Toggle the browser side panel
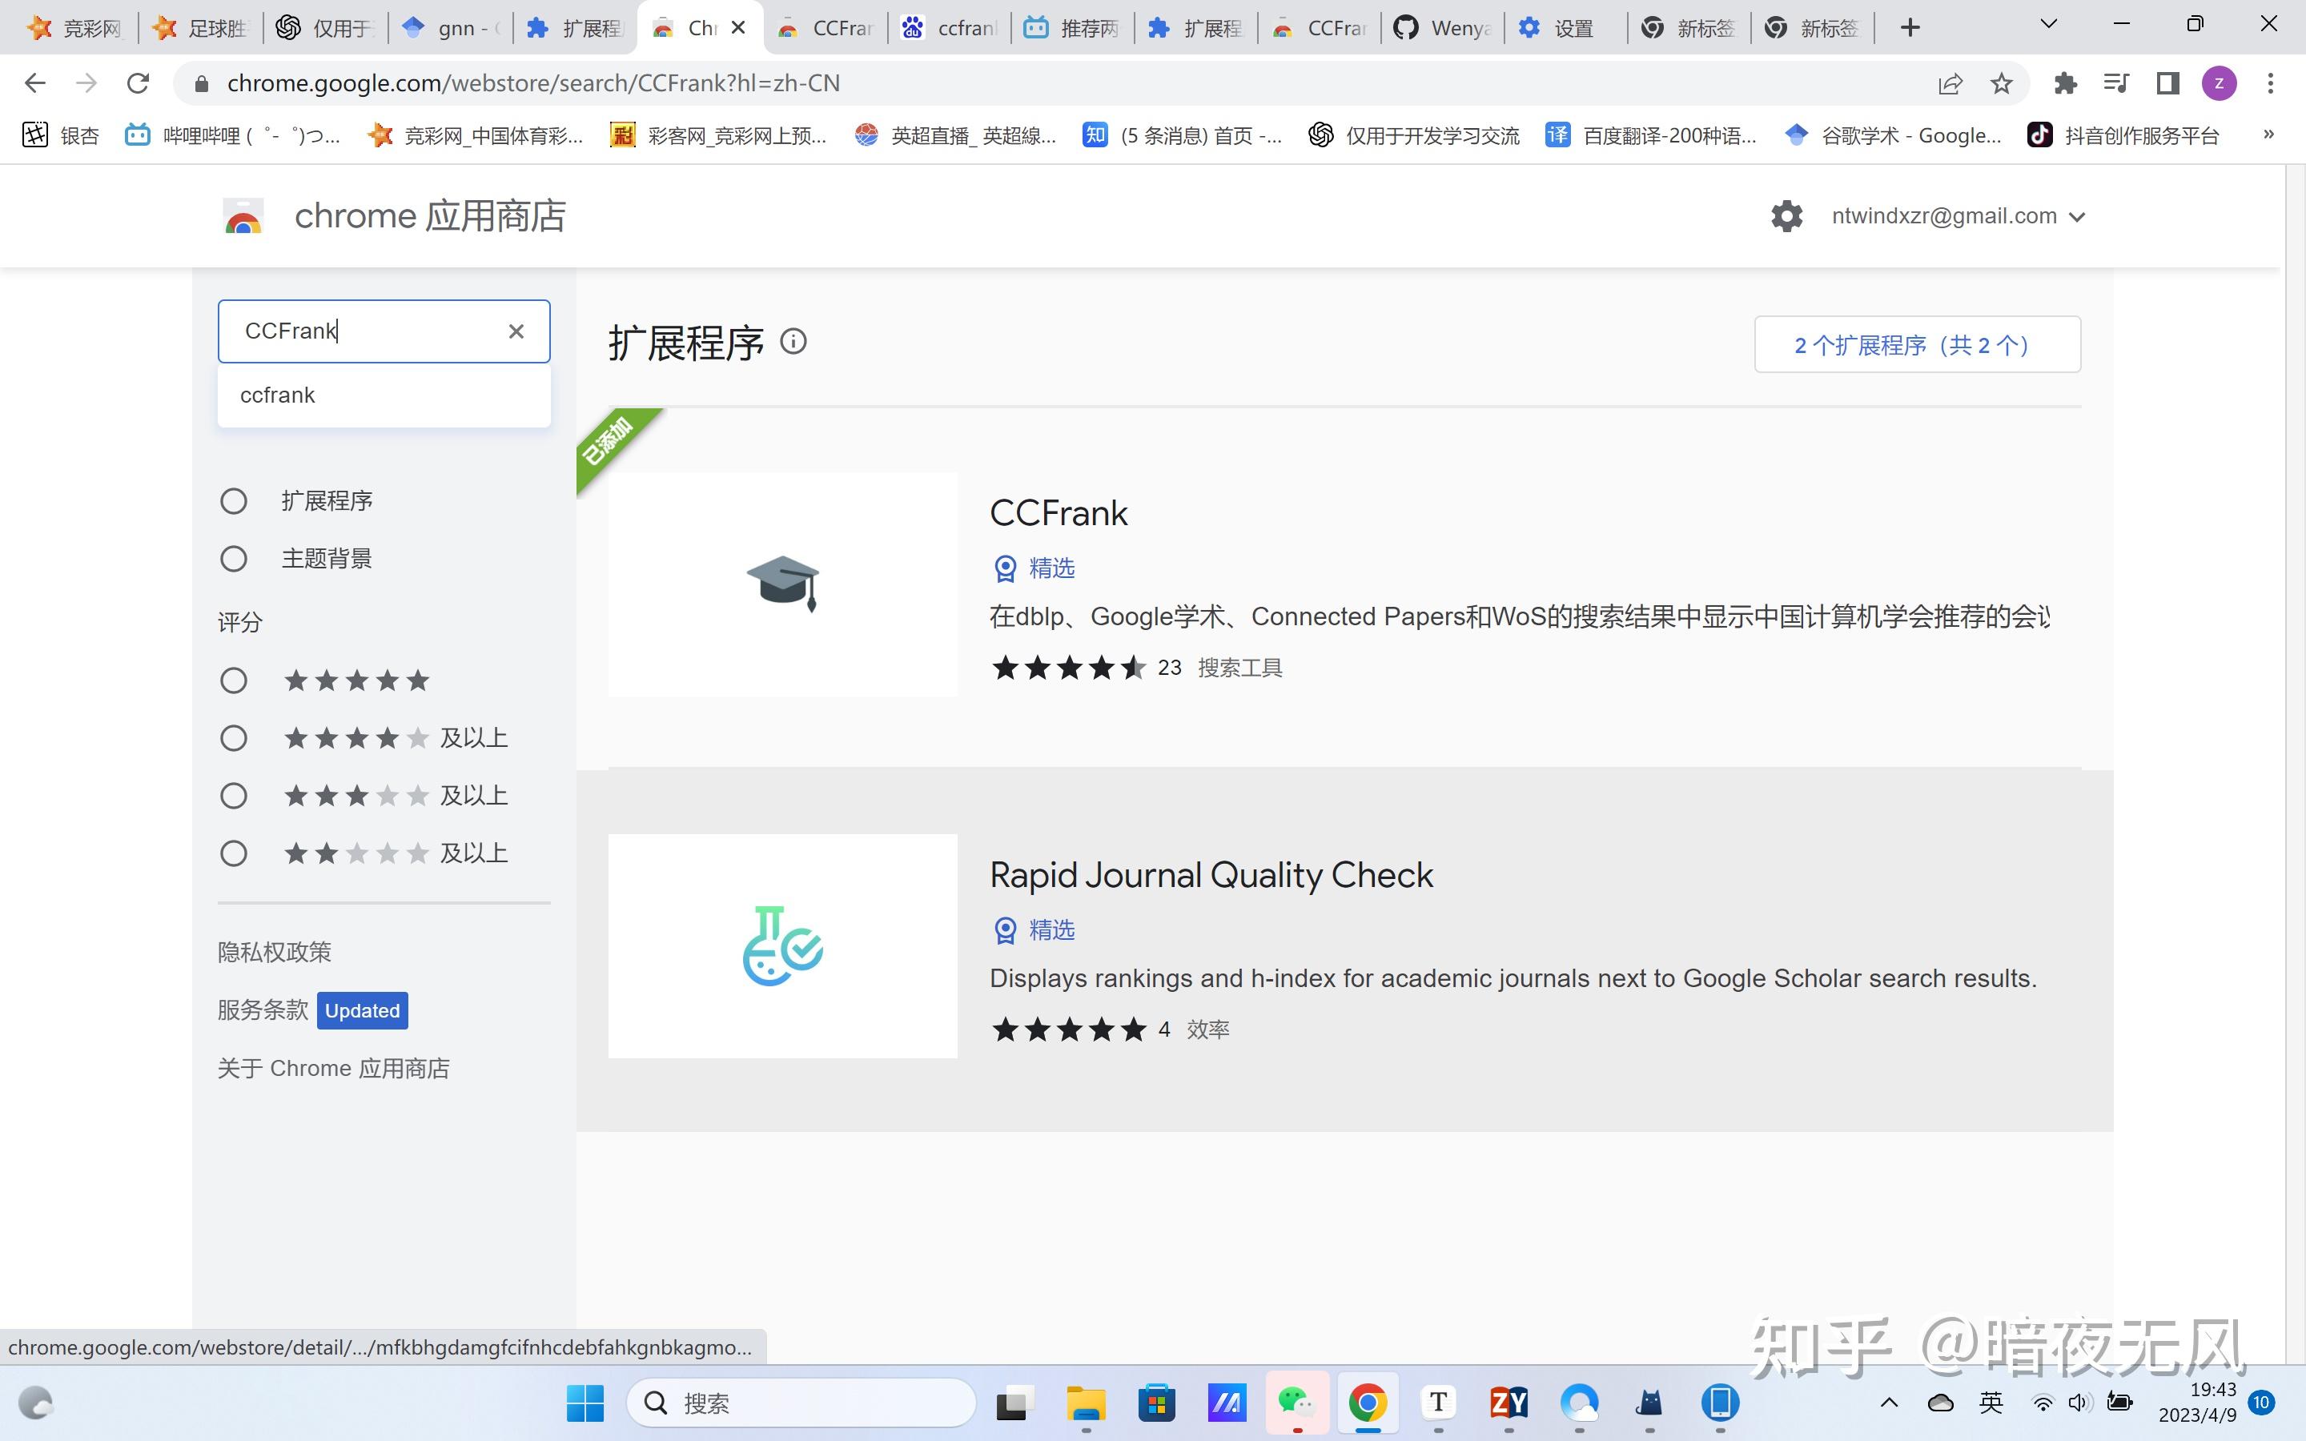Image resolution: width=2306 pixels, height=1441 pixels. [2167, 84]
